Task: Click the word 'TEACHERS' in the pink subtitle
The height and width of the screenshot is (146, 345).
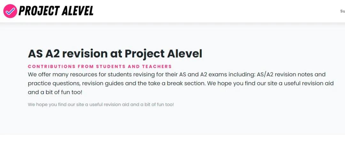Action: [x=157, y=66]
